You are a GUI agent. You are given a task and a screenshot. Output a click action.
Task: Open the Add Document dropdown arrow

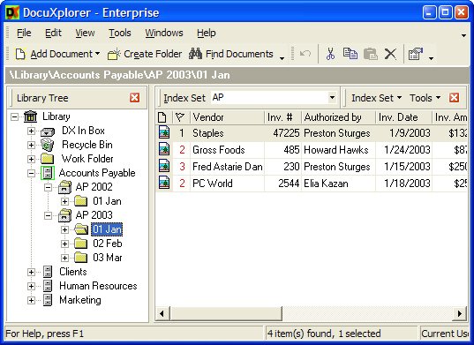pyautogui.click(x=97, y=54)
